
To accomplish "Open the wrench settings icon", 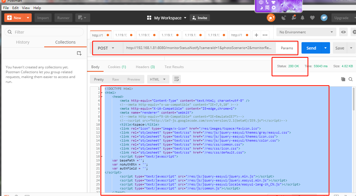I will pyautogui.click(x=294, y=18).
